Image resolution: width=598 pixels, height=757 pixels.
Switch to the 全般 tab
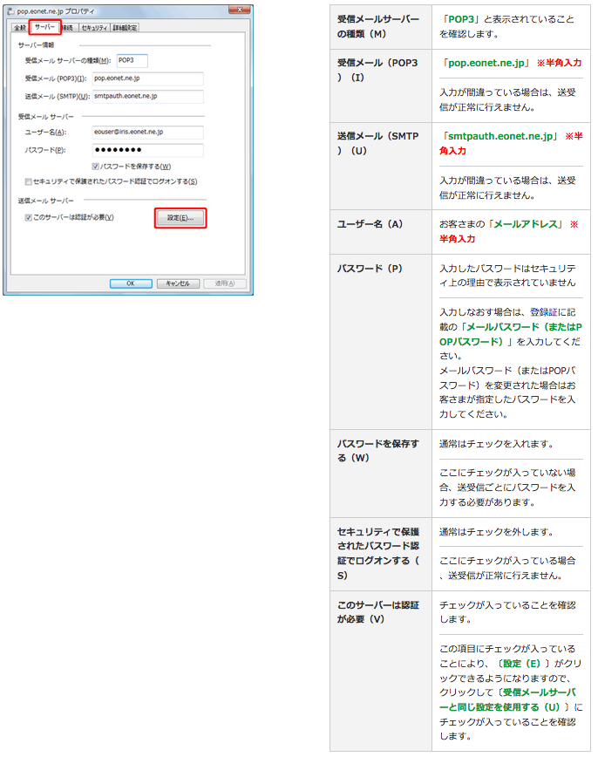(x=19, y=28)
